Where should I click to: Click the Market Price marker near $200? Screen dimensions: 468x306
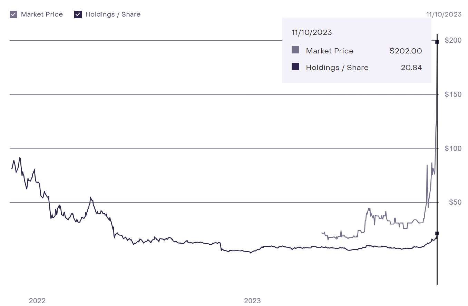tap(437, 42)
